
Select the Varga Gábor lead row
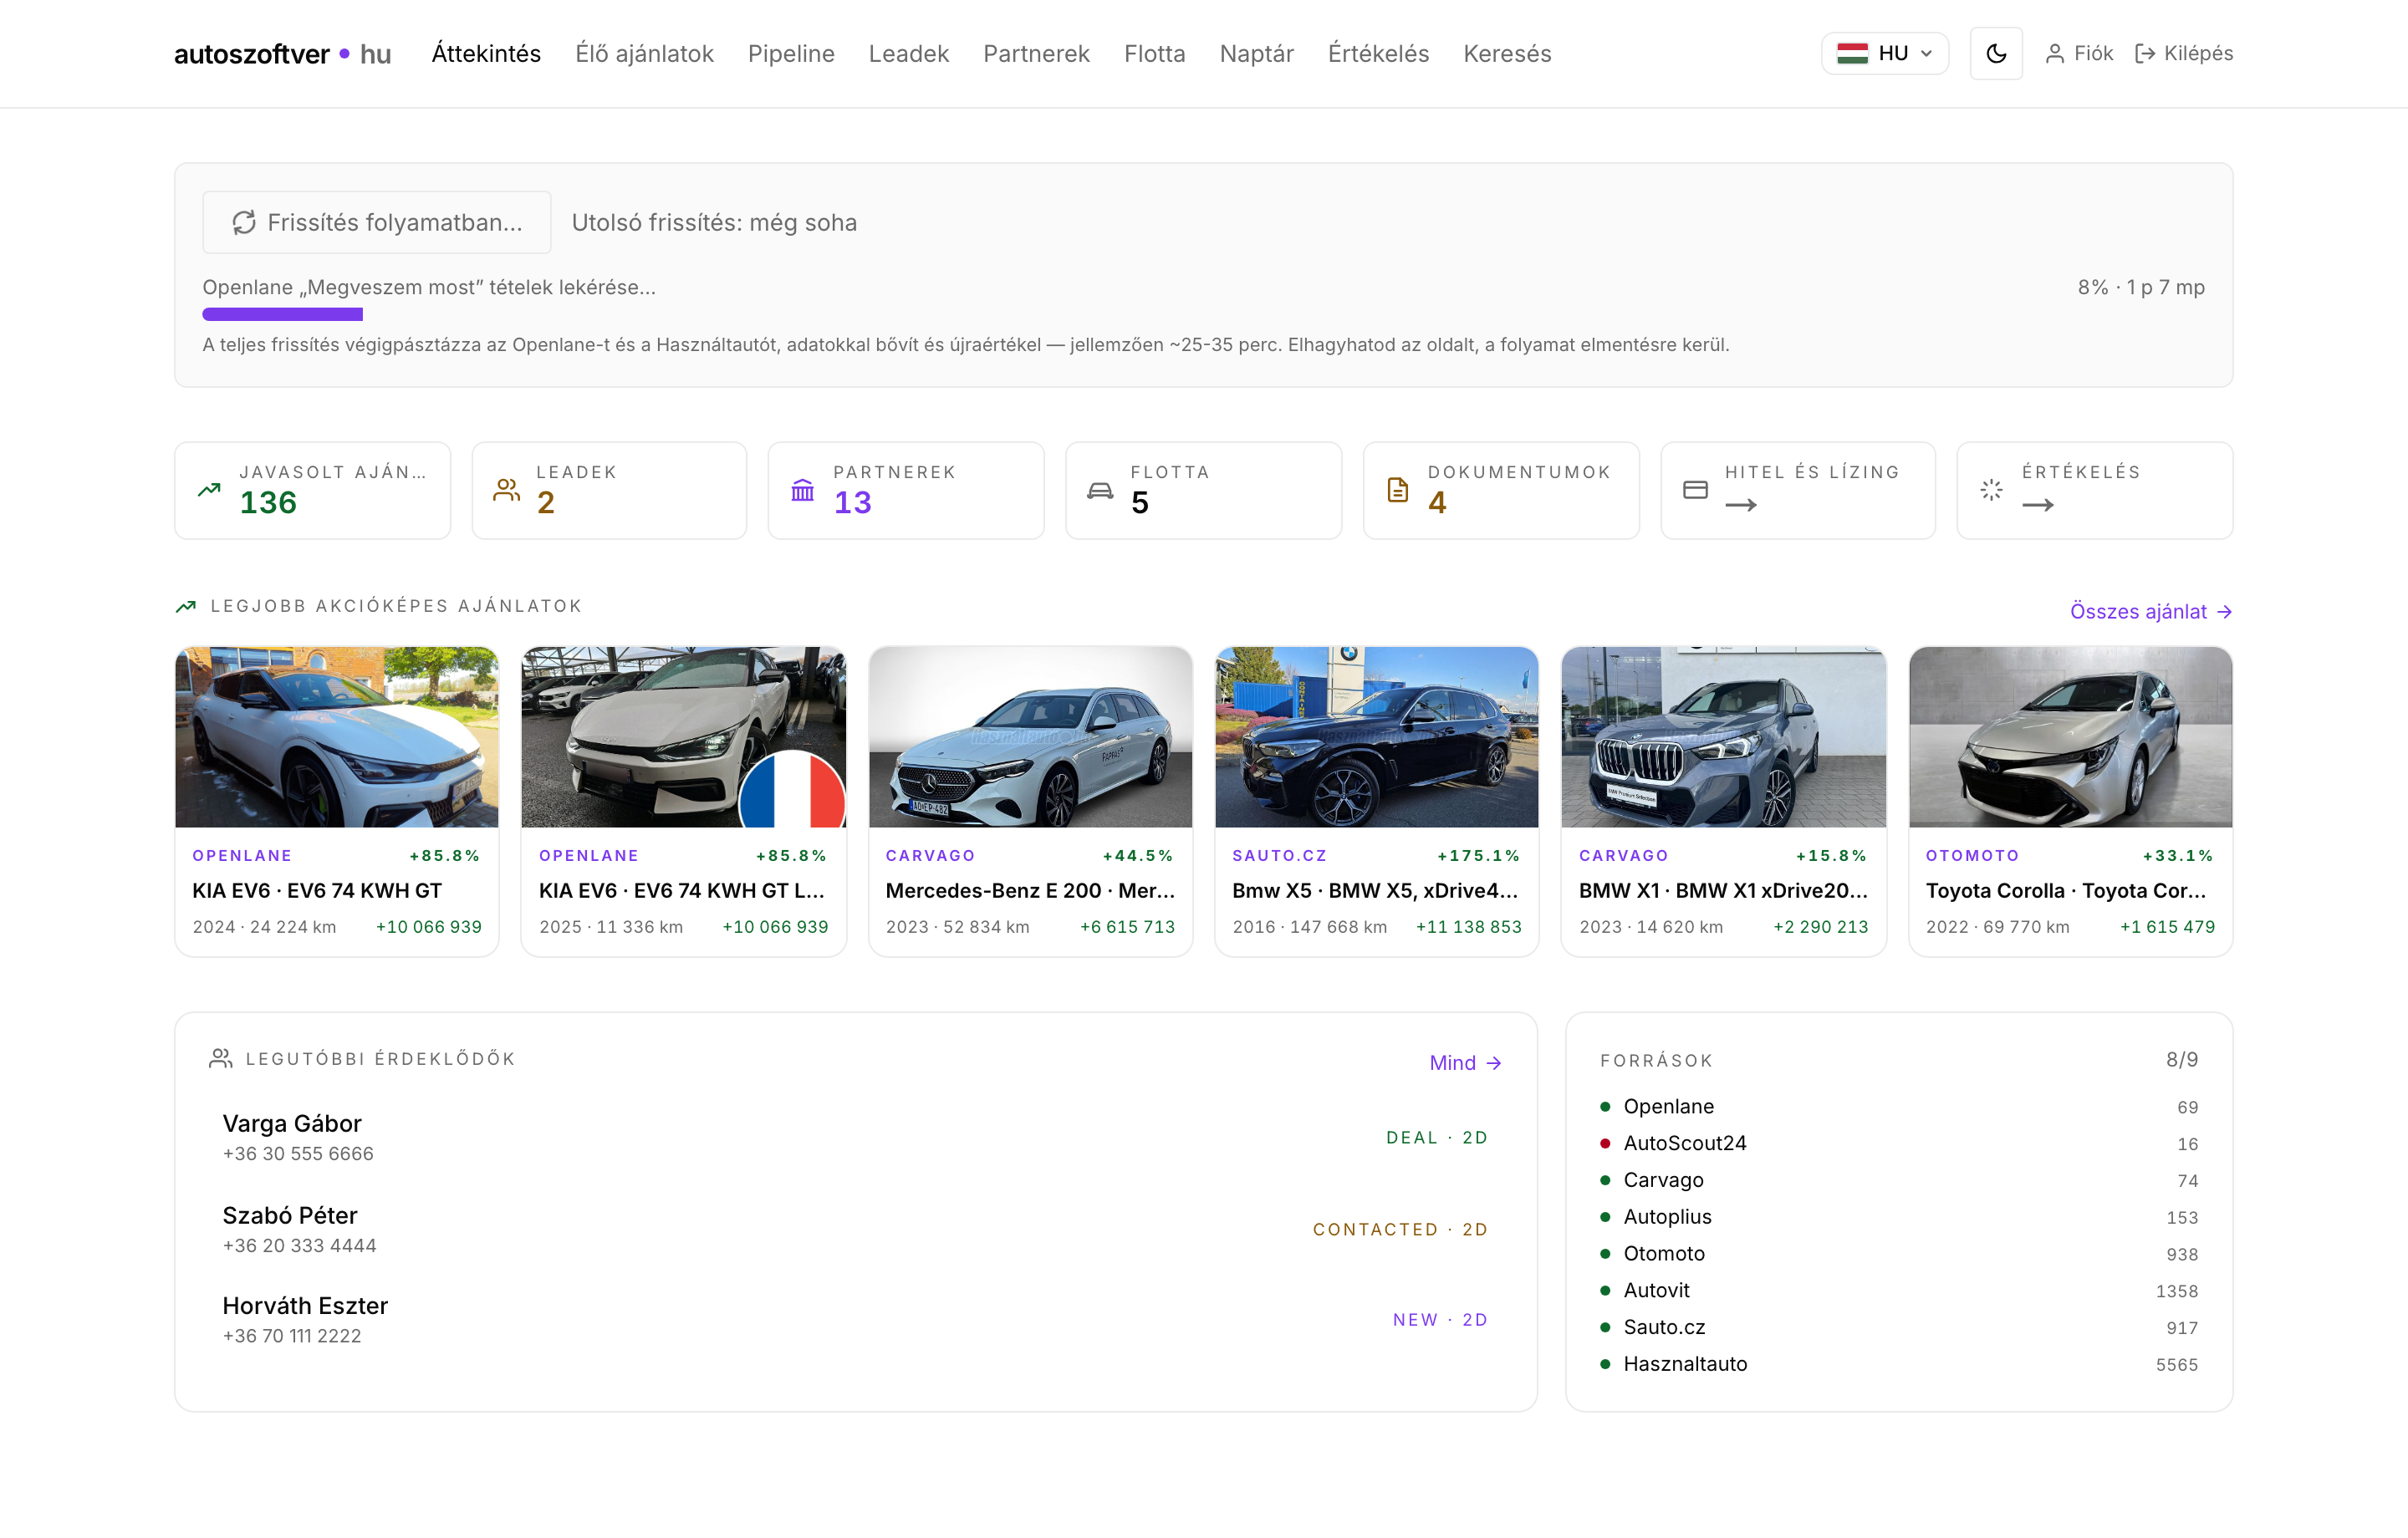click(855, 1138)
